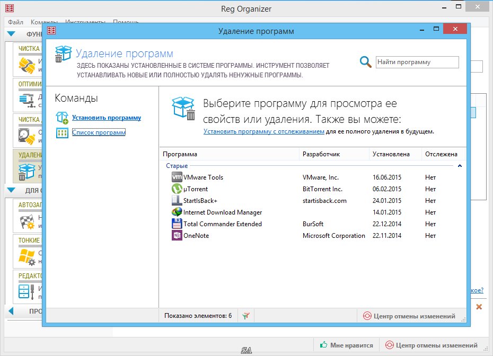Screen dimensions: 493x356
Task: Open disk cleanup icon in Reg Organizer sidebar
Action: pos(27,136)
